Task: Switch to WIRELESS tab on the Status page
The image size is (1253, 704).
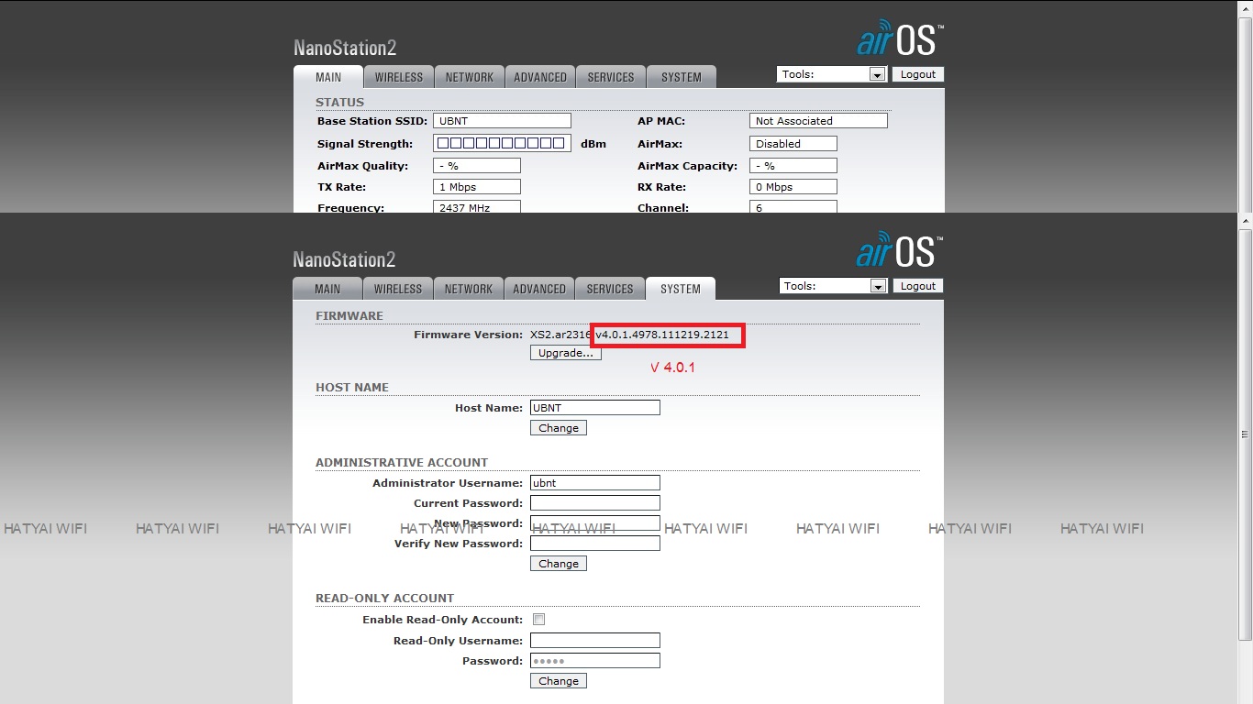Action: click(399, 77)
